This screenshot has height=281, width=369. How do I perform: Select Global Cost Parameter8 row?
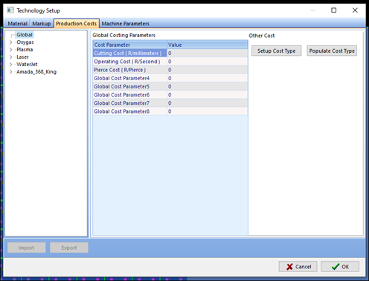170,112
